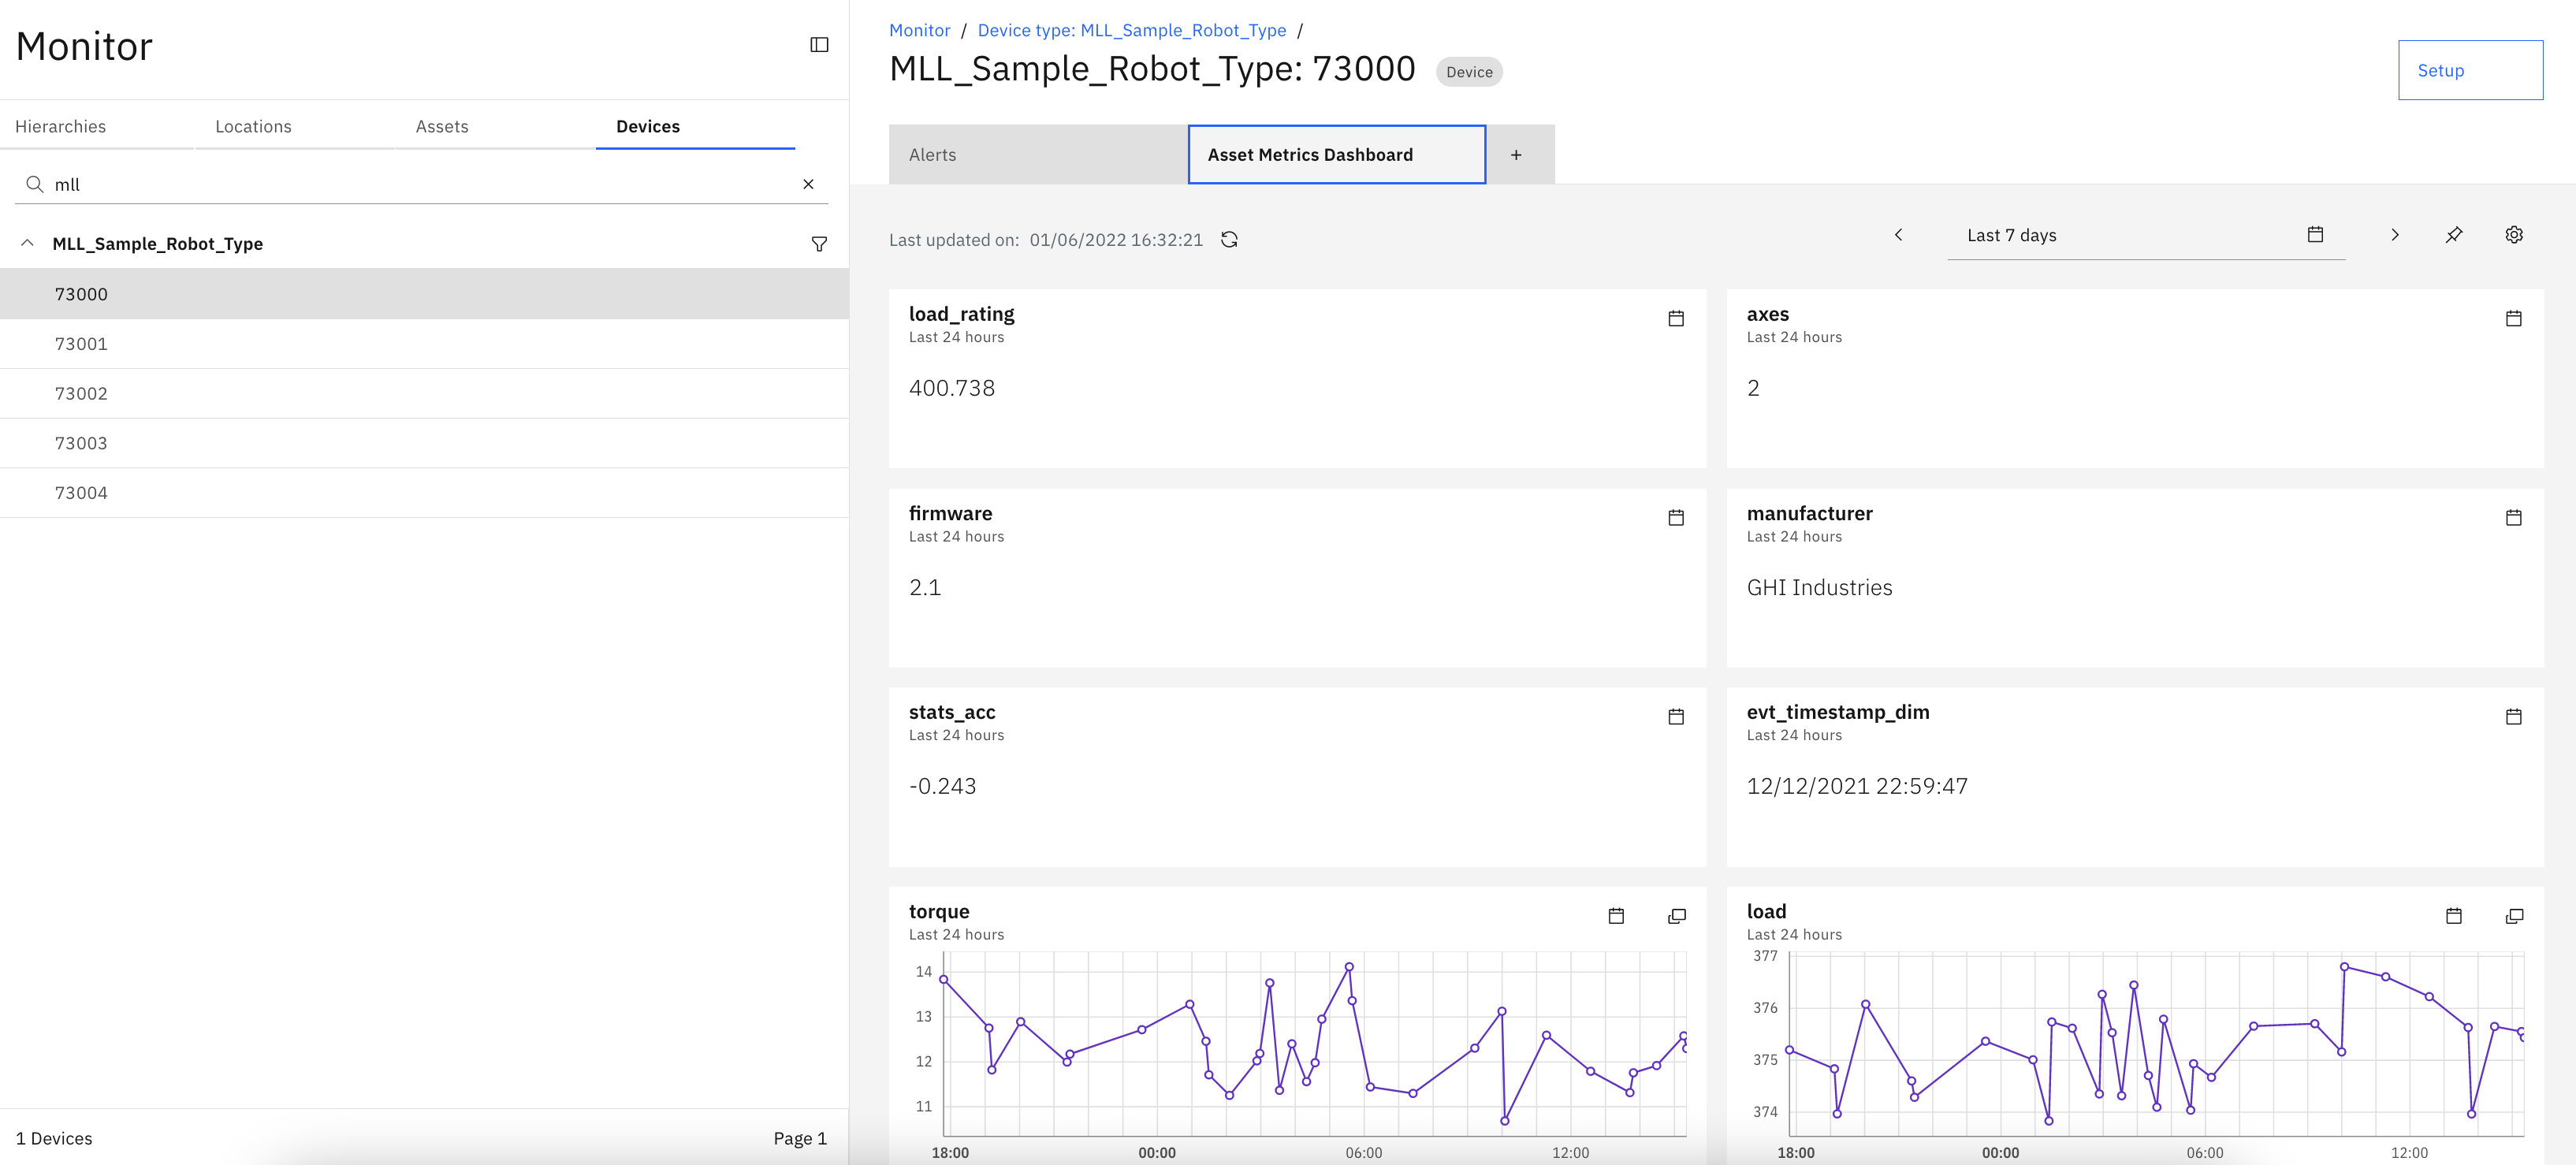Click the torque chart title
This screenshot has height=1165, width=2576.
(938, 911)
